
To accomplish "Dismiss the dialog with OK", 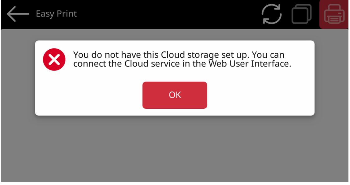I will pyautogui.click(x=175, y=95).
